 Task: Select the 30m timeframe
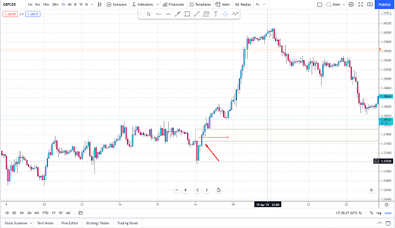pyautogui.click(x=55, y=4)
